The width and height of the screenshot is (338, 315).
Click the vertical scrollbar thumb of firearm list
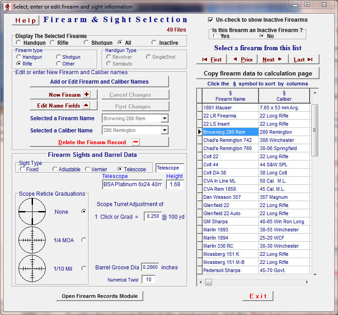[315, 130]
